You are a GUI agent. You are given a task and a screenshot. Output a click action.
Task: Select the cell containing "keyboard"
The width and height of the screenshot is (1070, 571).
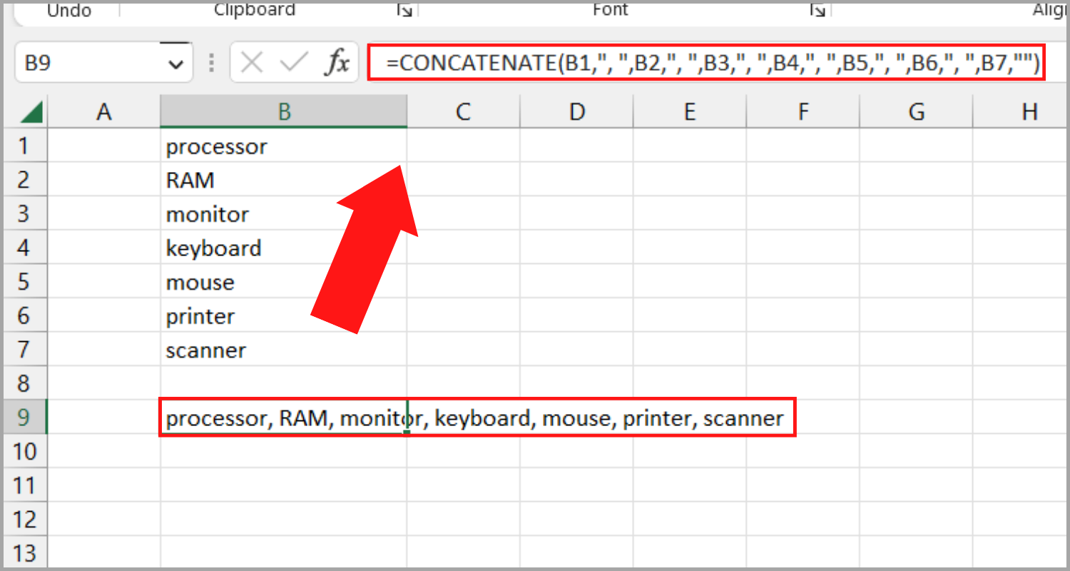284,248
